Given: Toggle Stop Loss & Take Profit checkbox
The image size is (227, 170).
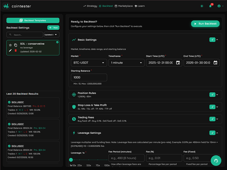Looking at the screenshot, I should [212, 107].
